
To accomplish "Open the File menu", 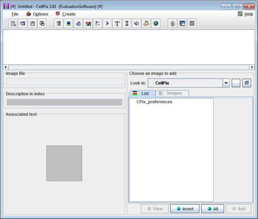I will (15, 14).
